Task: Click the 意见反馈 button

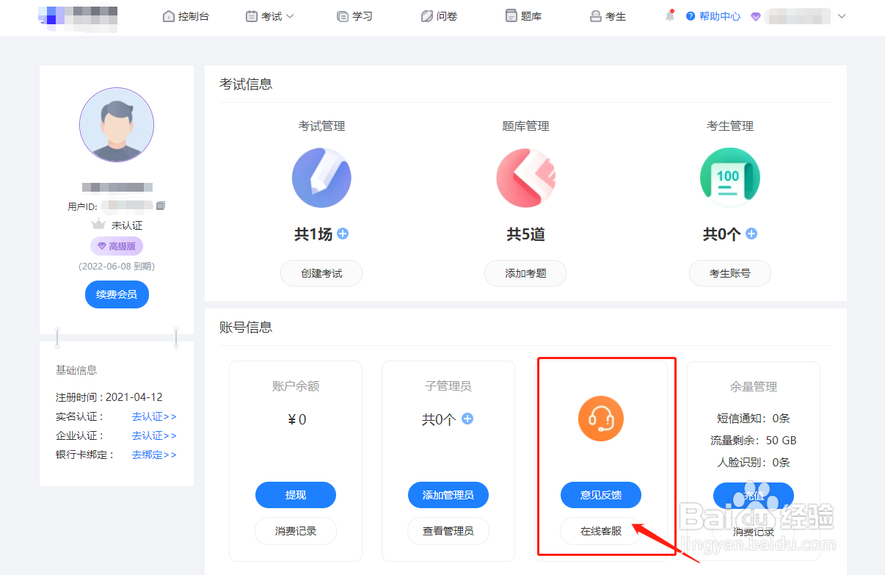Action: point(601,495)
